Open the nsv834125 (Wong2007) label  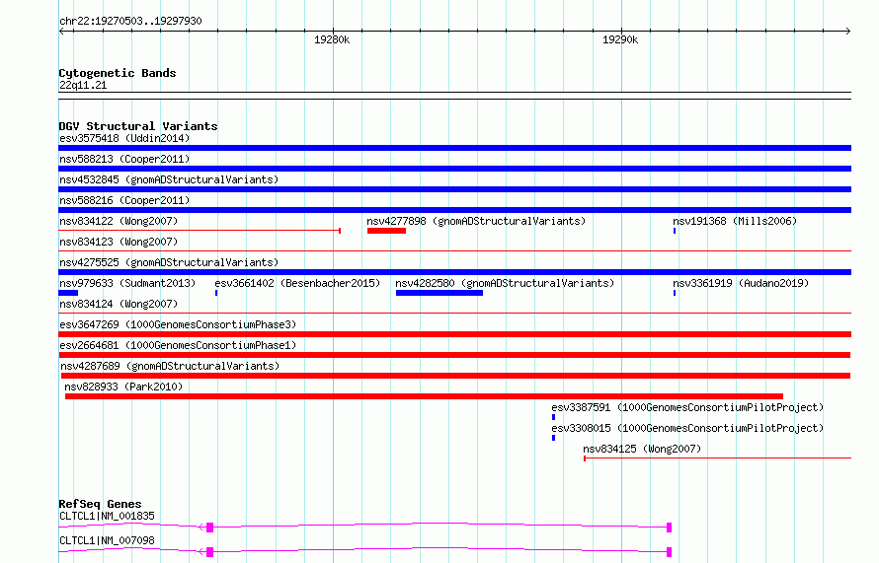642,449
